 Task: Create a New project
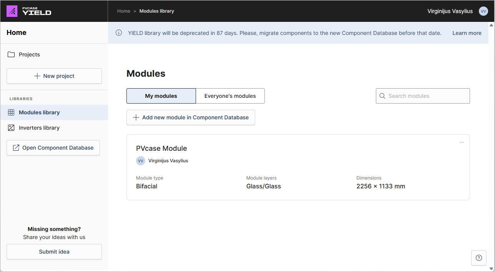click(54, 76)
